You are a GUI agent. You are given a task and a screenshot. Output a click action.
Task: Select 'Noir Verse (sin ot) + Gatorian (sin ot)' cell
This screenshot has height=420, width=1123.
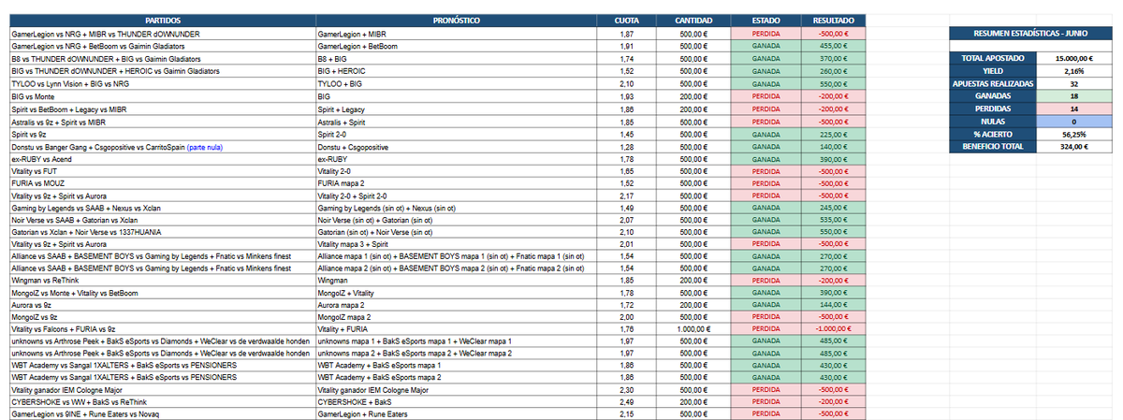tap(458, 220)
